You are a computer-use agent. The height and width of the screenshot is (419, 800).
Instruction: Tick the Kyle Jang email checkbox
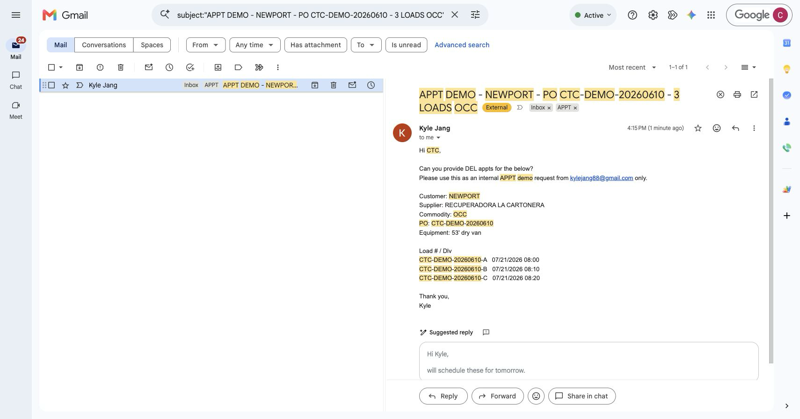(x=52, y=85)
